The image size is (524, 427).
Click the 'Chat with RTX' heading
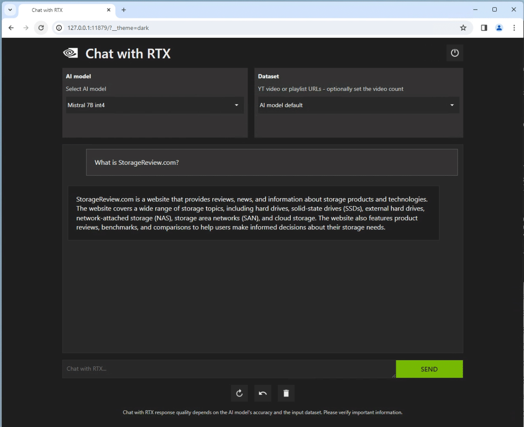coord(128,54)
